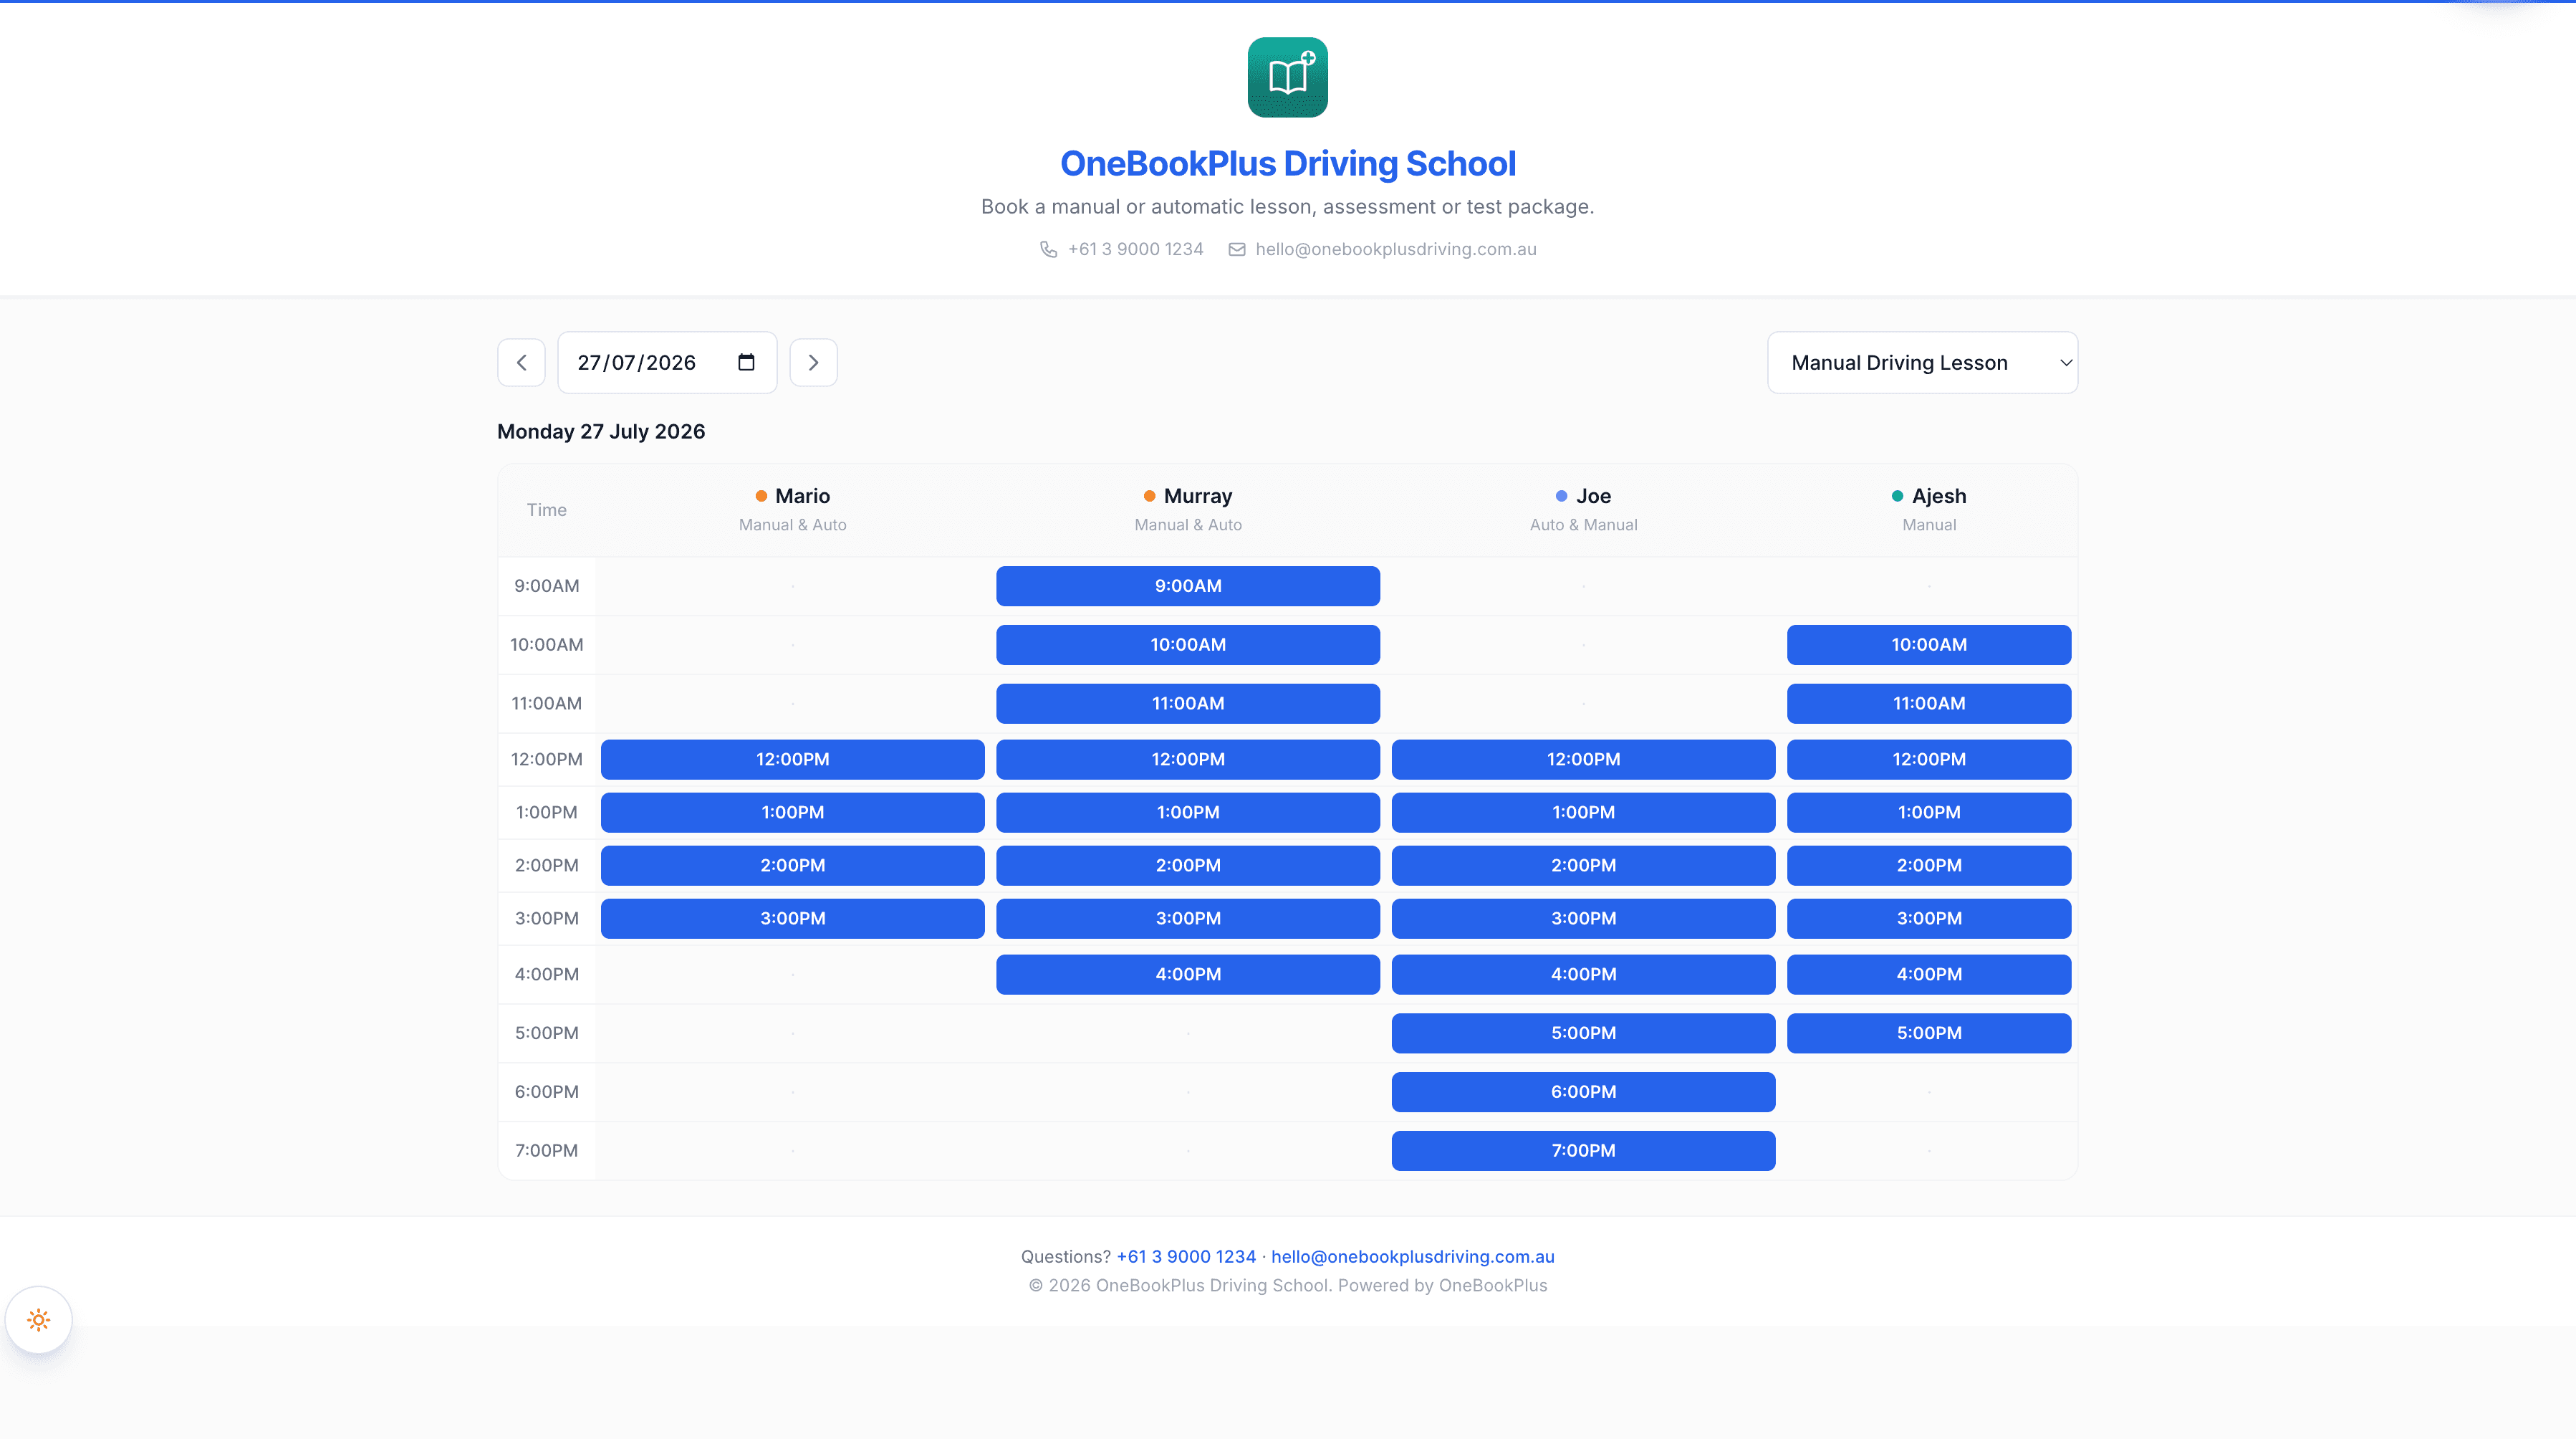
Task: Book Joe's 12:00PM slot
Action: 1583,760
